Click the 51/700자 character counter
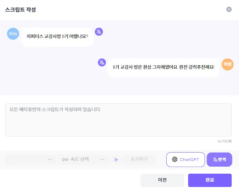This screenshot has width=239, height=189. (x=224, y=141)
